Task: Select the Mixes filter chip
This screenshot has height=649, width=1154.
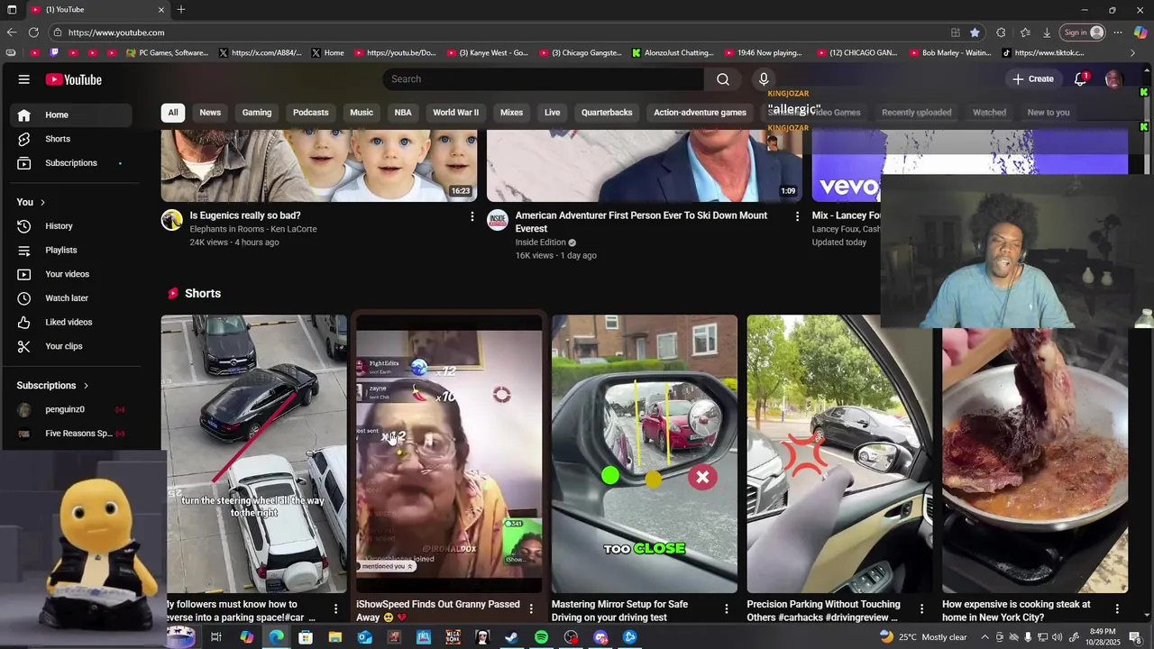Action: tap(512, 113)
